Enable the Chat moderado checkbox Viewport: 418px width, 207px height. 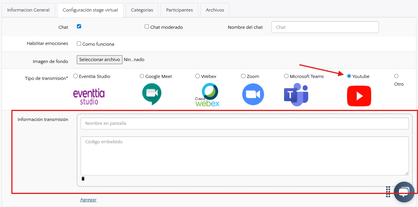(x=147, y=26)
